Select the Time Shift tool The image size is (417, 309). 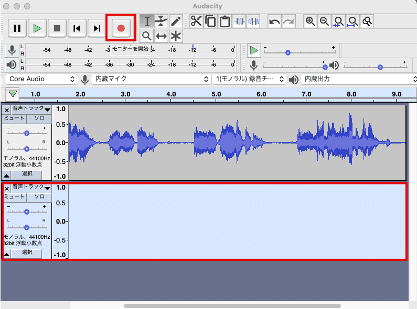coord(161,36)
